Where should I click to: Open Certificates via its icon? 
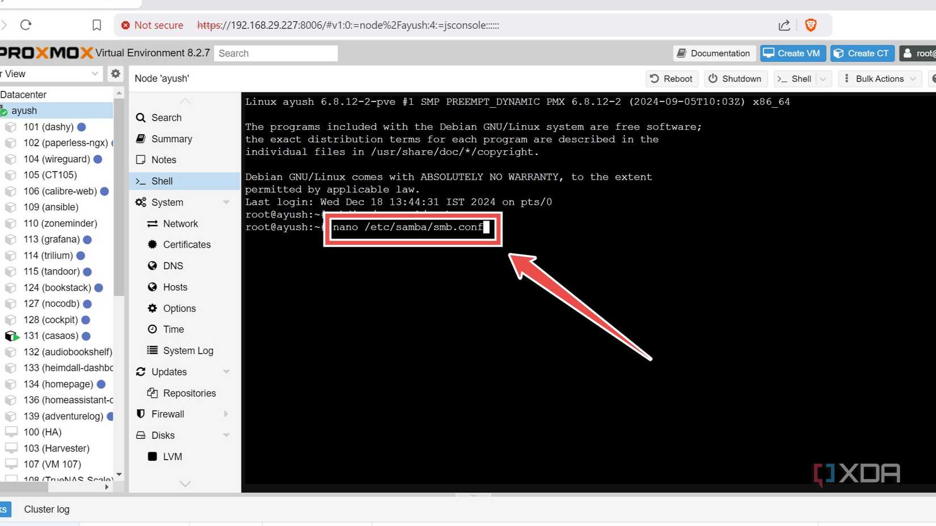tap(152, 245)
